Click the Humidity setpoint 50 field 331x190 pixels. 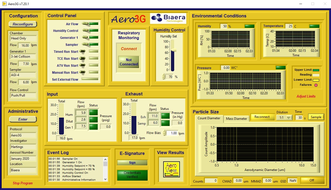[x=224, y=26]
